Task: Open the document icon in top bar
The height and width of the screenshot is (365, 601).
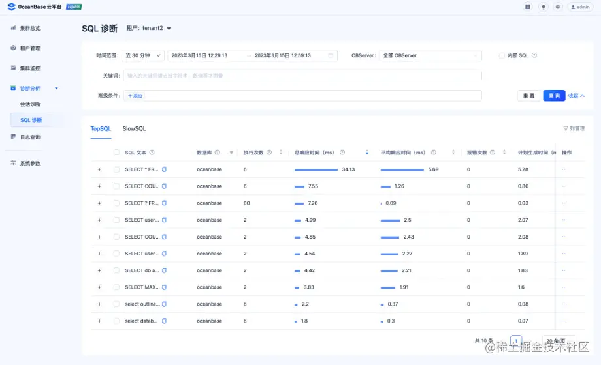Action: [528, 7]
